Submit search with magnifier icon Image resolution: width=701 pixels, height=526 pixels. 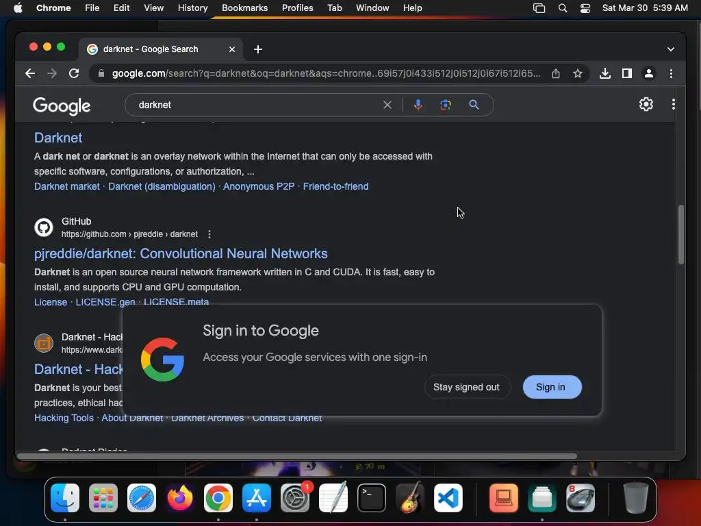click(474, 105)
